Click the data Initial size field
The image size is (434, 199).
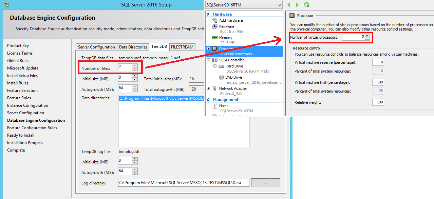[125, 78]
